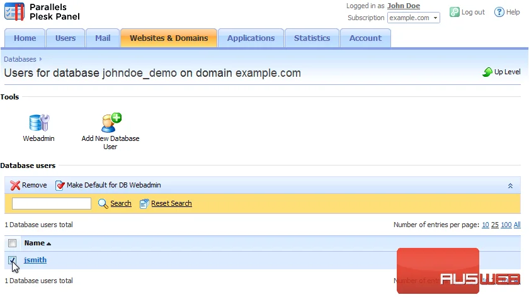Click the John Doe profile link
Screen dimensions: 529x302
tap(404, 6)
